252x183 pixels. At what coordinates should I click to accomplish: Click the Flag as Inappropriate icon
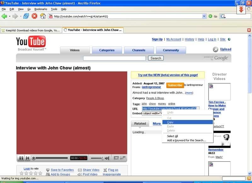(105, 170)
